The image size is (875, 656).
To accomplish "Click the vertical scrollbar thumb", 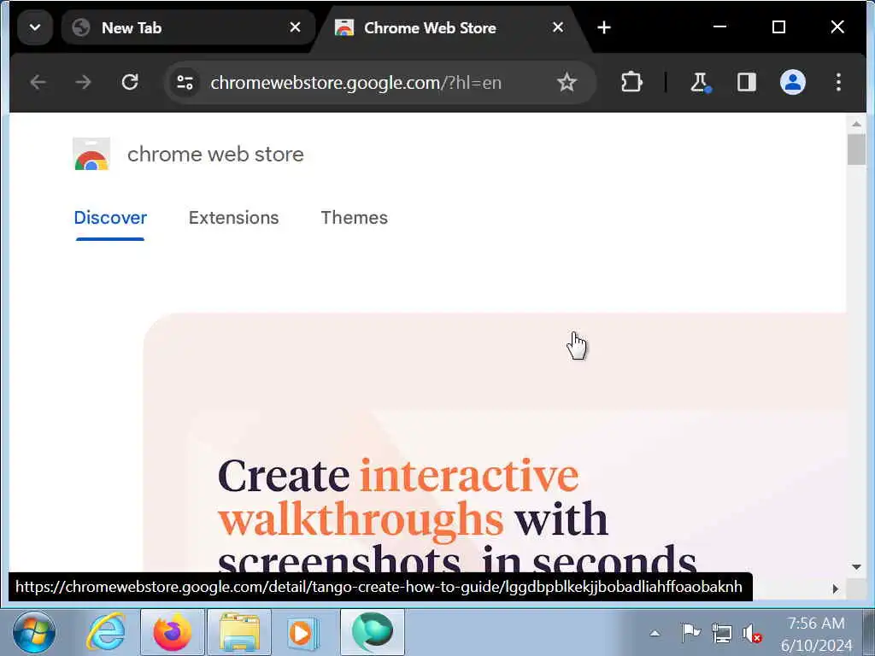I will 856,149.
